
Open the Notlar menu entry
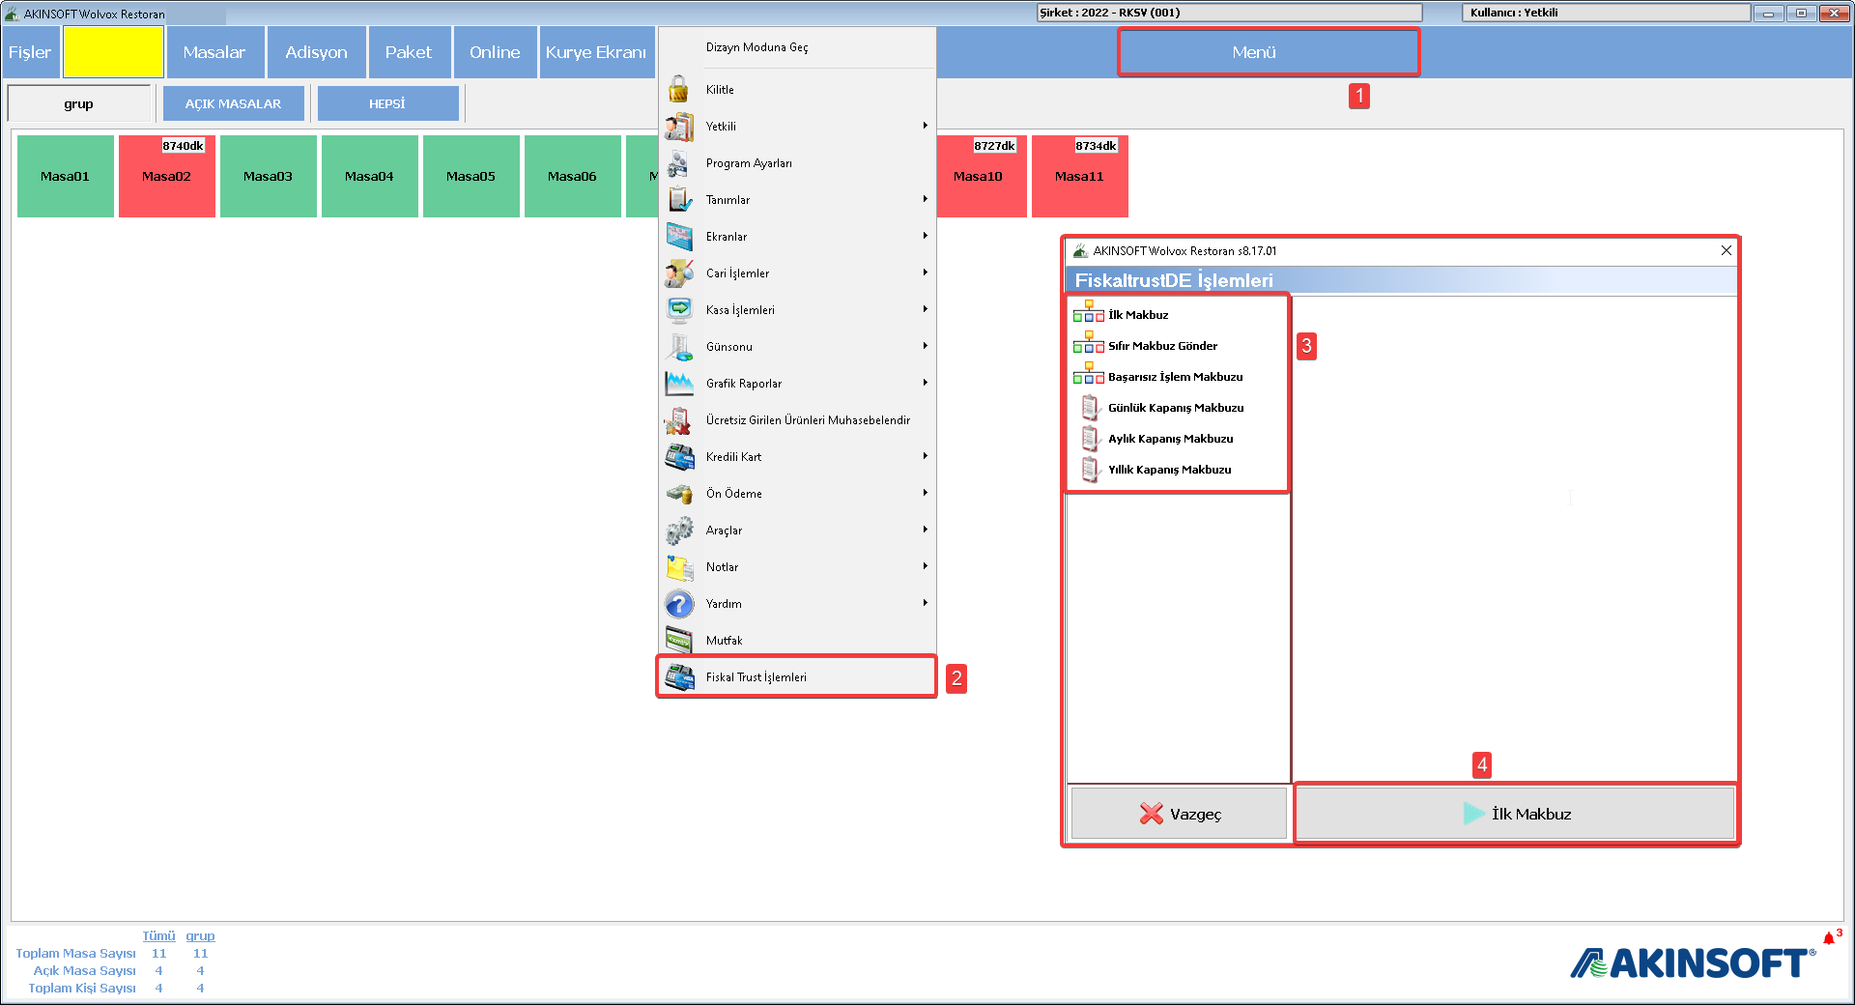coord(797,567)
